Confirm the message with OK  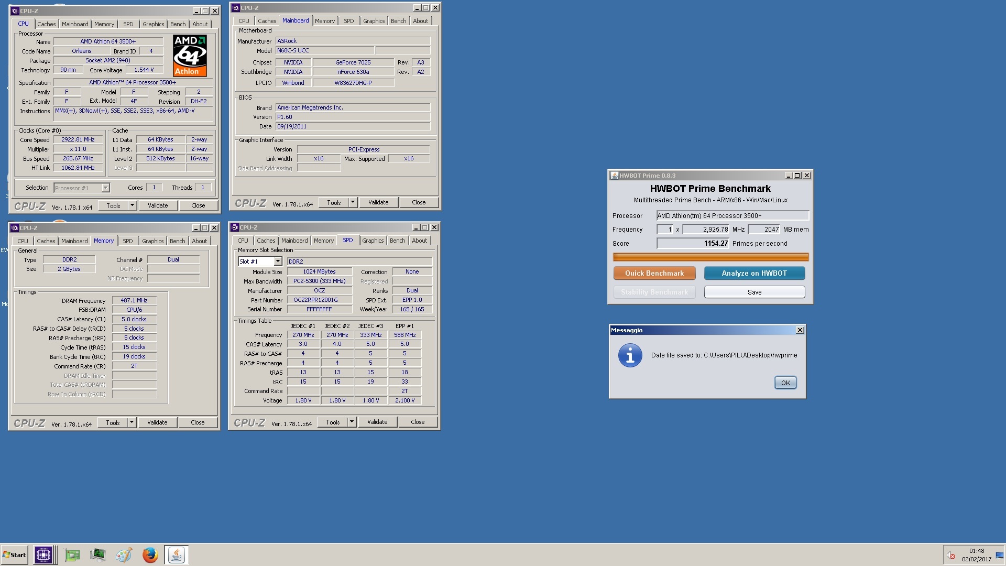785,383
